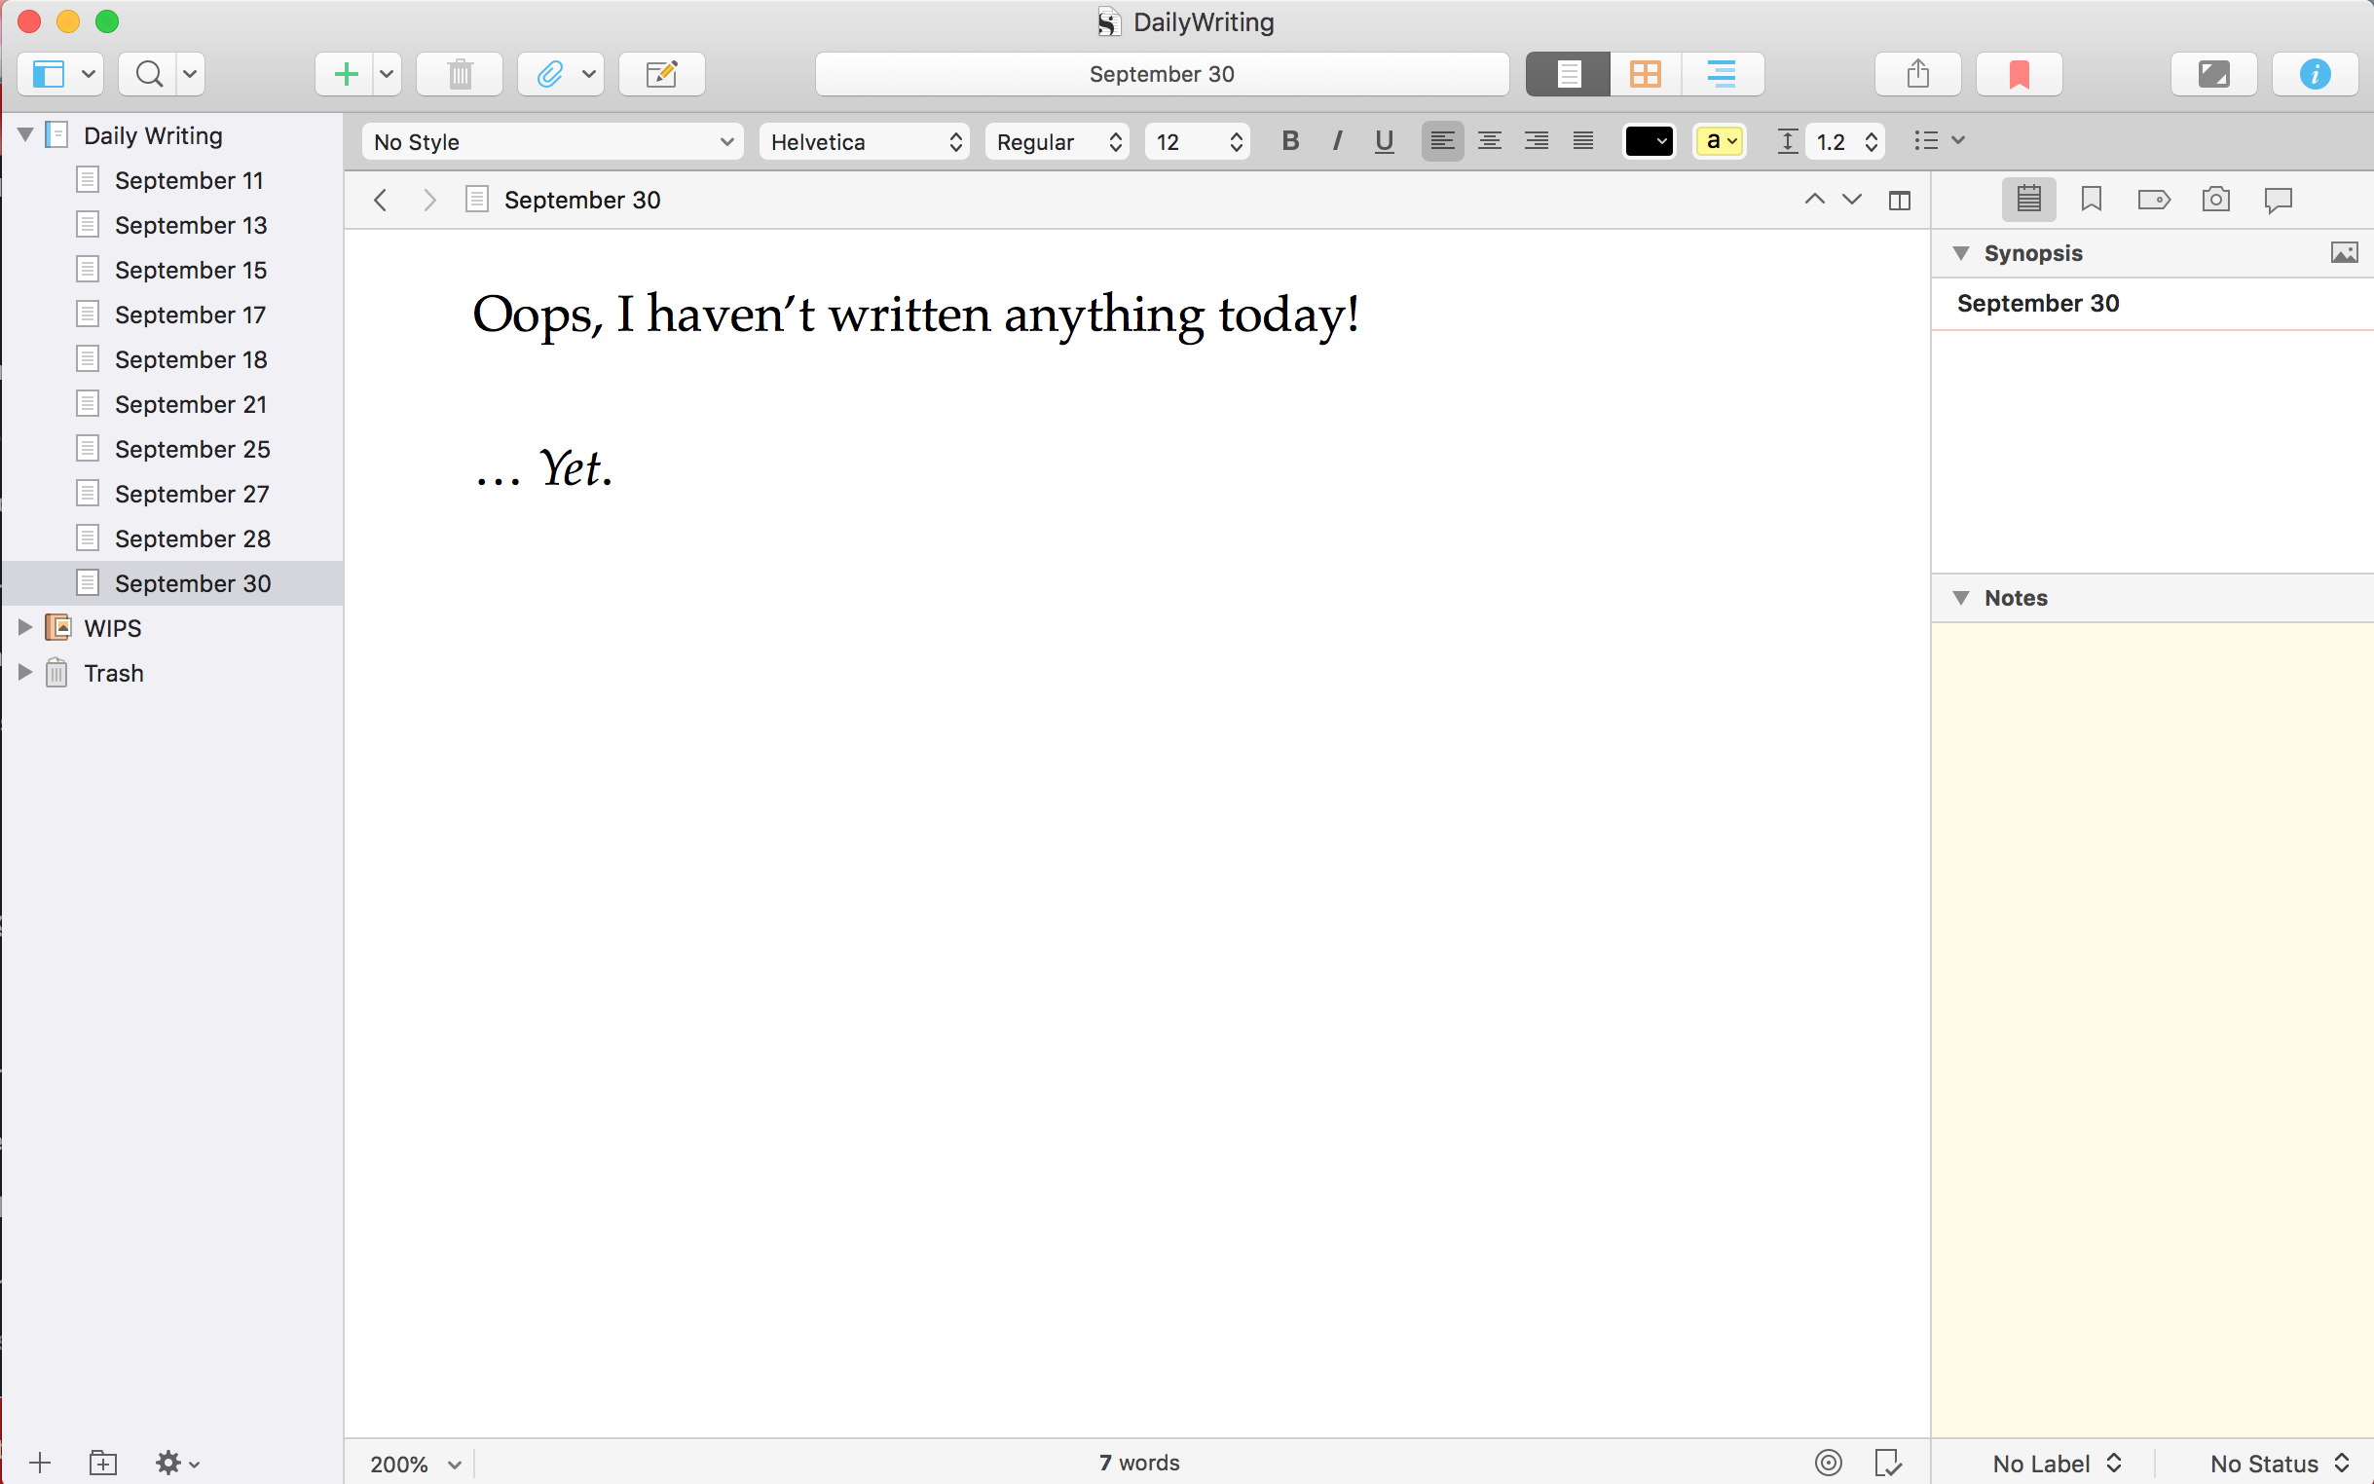Viewport: 2374px width, 1484px height.
Task: Open the Helvetica font dropdown
Action: click(x=863, y=141)
